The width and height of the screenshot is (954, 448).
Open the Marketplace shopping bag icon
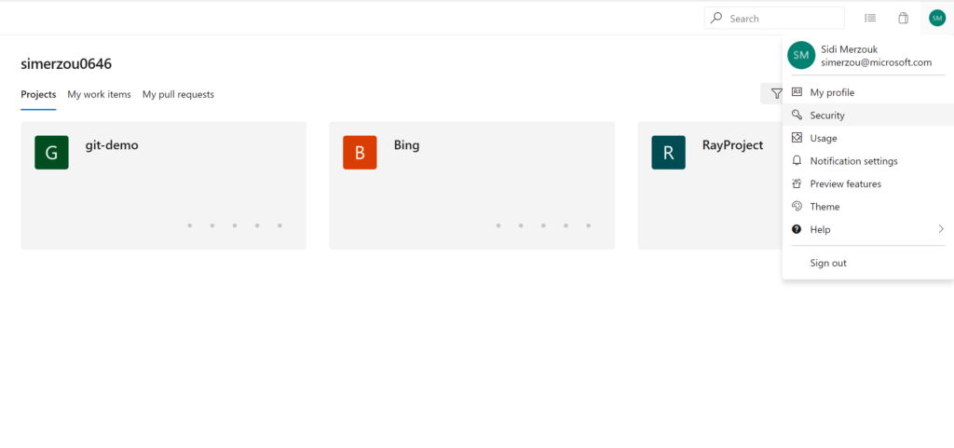coord(903,18)
